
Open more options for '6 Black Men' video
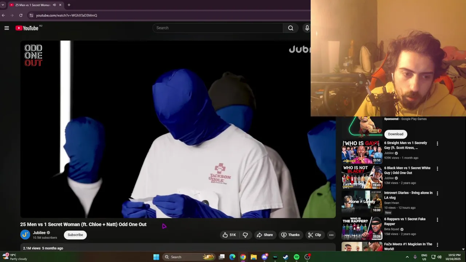(x=437, y=169)
